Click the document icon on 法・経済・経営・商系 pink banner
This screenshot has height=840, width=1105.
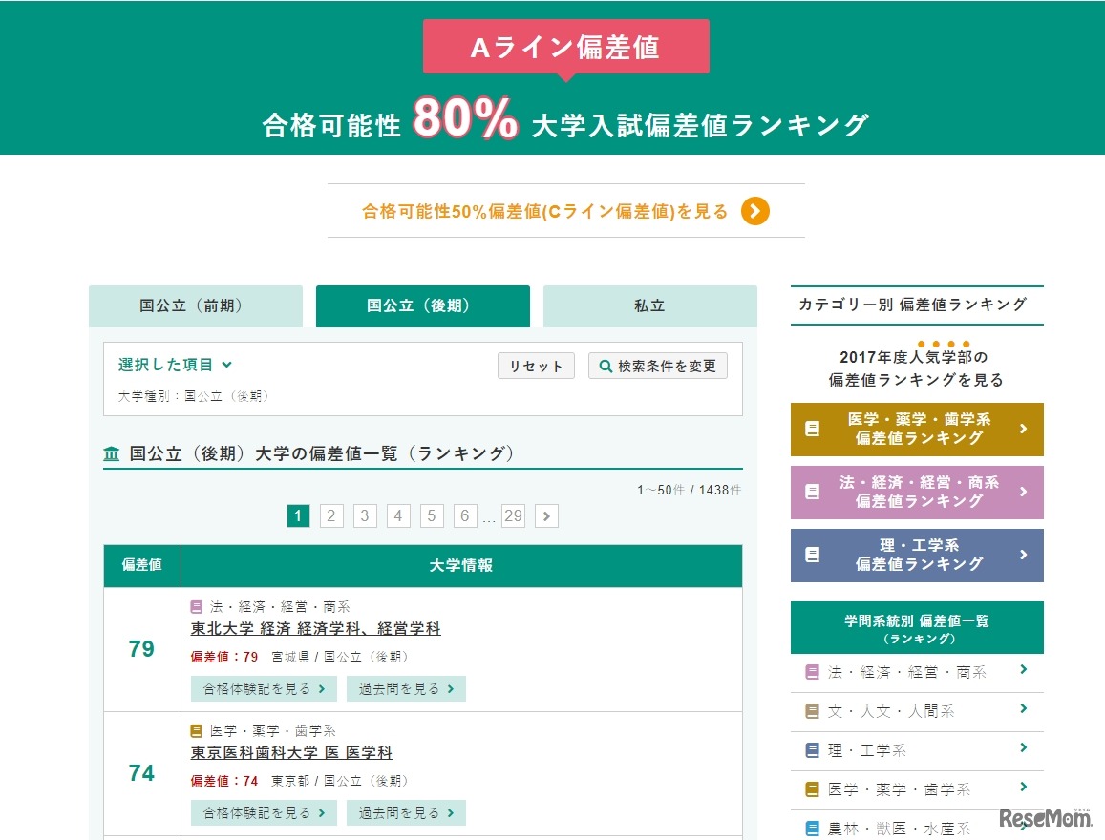[x=814, y=493]
